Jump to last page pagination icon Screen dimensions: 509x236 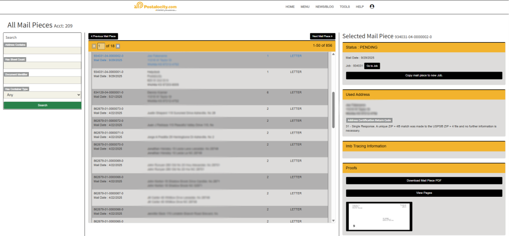[118, 46]
